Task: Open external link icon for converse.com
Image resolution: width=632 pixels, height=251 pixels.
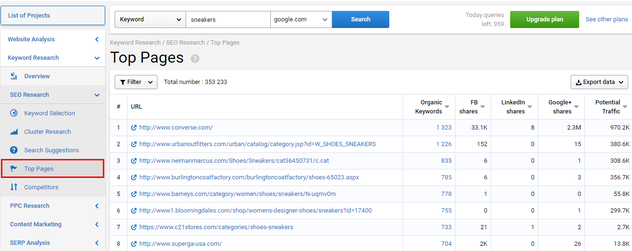Action: click(134, 128)
